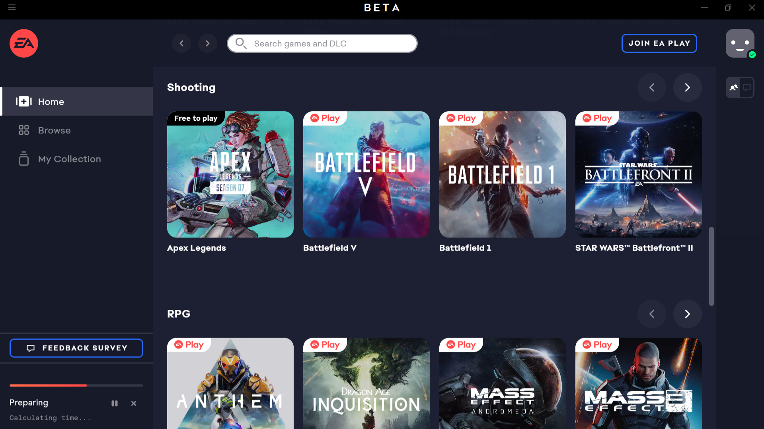
Task: Click the JOIN EA PLAY button
Action: pos(660,43)
